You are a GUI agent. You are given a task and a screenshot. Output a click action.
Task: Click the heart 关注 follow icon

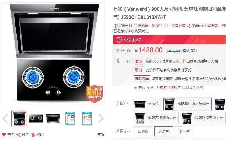[4, 135]
